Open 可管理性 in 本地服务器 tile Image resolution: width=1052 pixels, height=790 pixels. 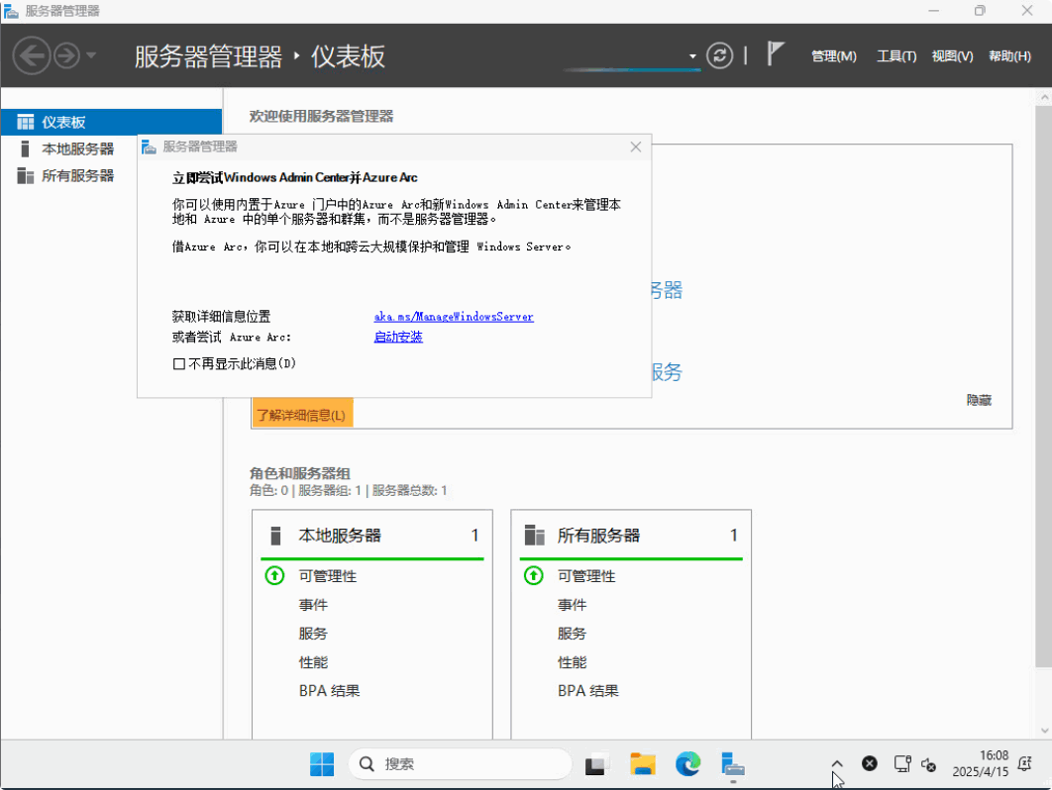pyautogui.click(x=328, y=576)
